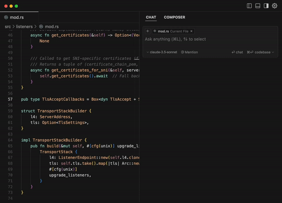Click the macOS green fullscreen window button
Viewport: 282px width, 203px height.
pyautogui.click(x=16, y=6)
